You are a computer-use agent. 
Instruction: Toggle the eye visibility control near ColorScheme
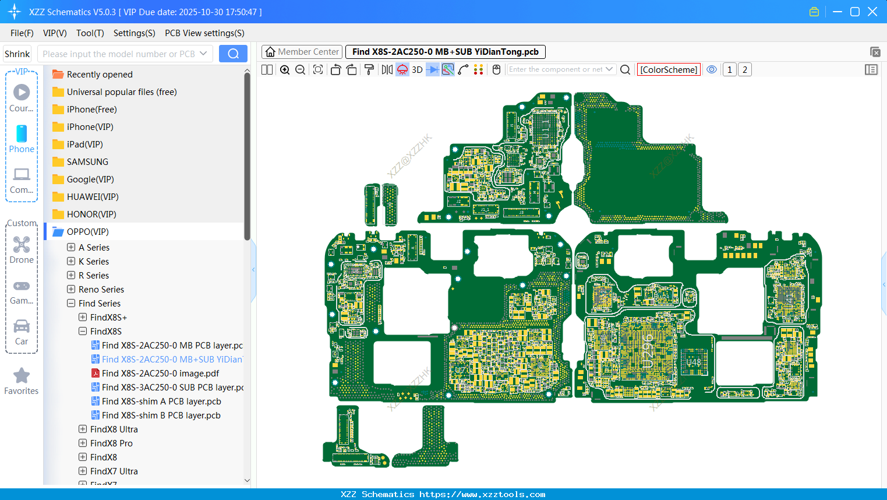[x=712, y=69]
